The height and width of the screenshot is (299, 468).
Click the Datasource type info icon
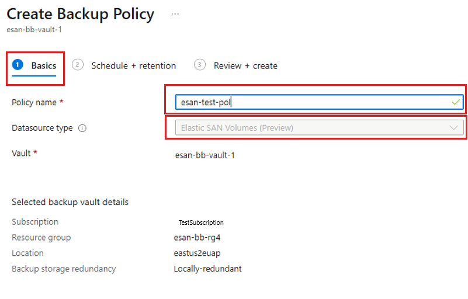pos(82,128)
